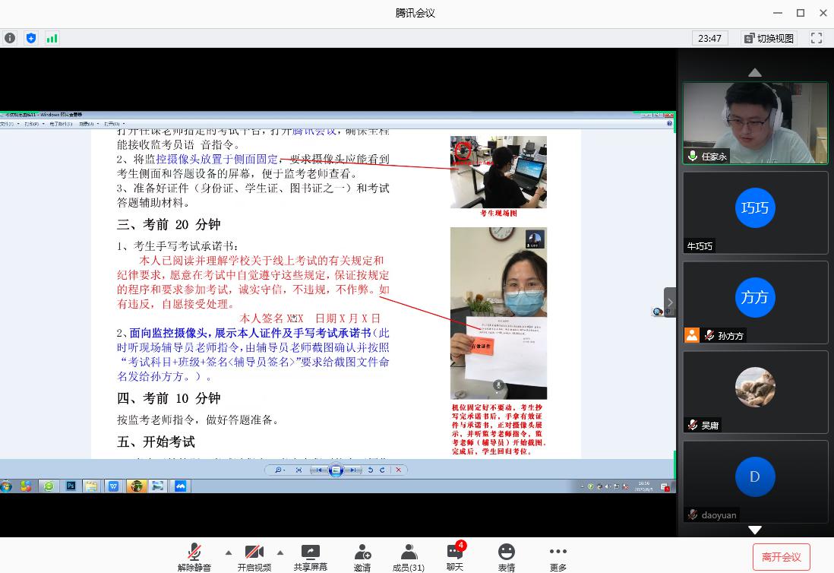This screenshot has height=573, width=834.
Task: Open meeting info icon in top-left
Action: click(x=10, y=38)
